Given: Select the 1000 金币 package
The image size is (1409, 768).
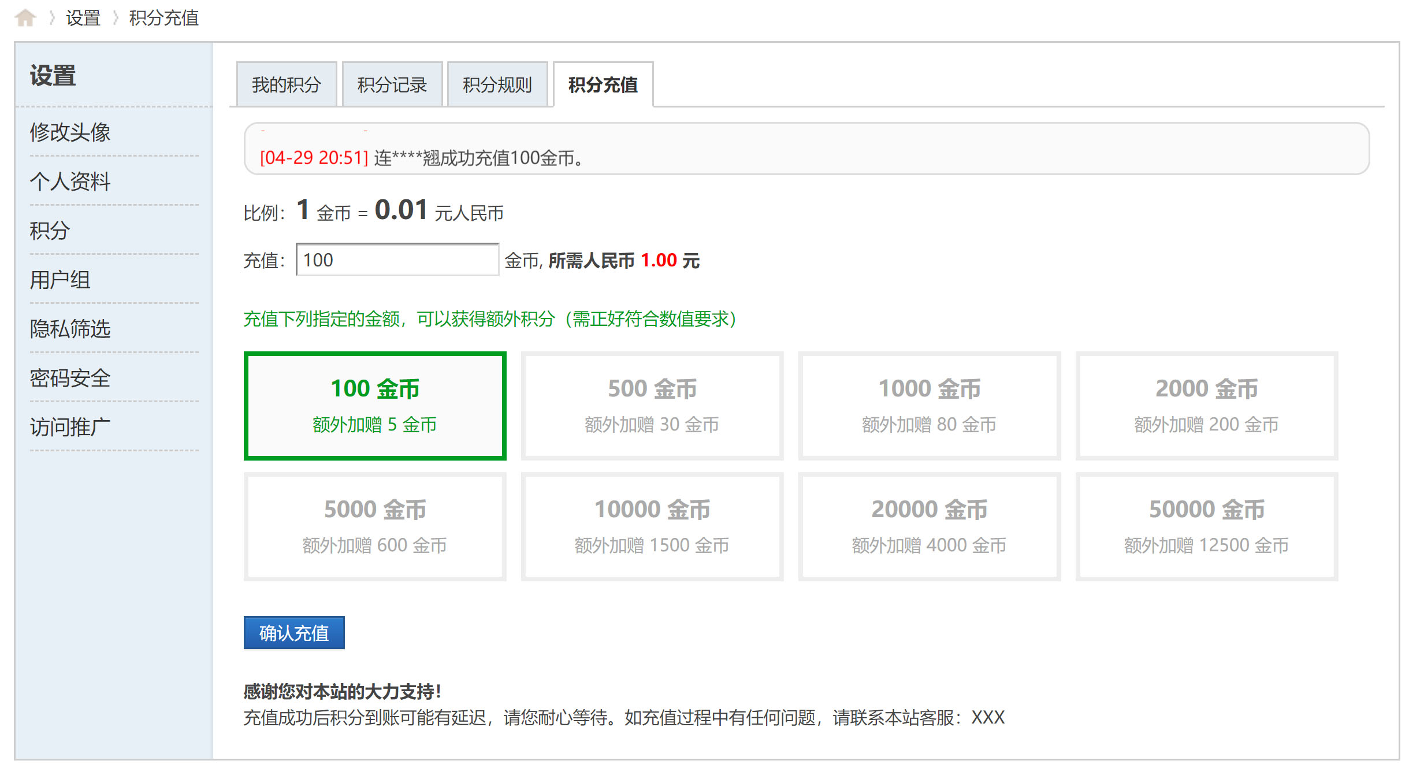Looking at the screenshot, I should click(930, 406).
